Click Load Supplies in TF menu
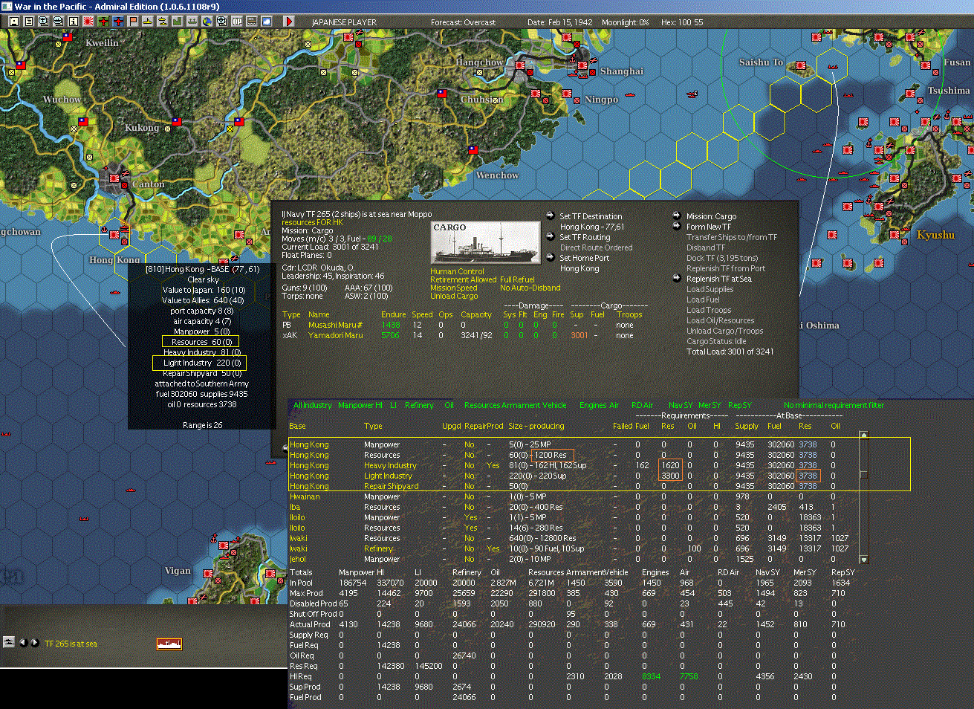 710,289
